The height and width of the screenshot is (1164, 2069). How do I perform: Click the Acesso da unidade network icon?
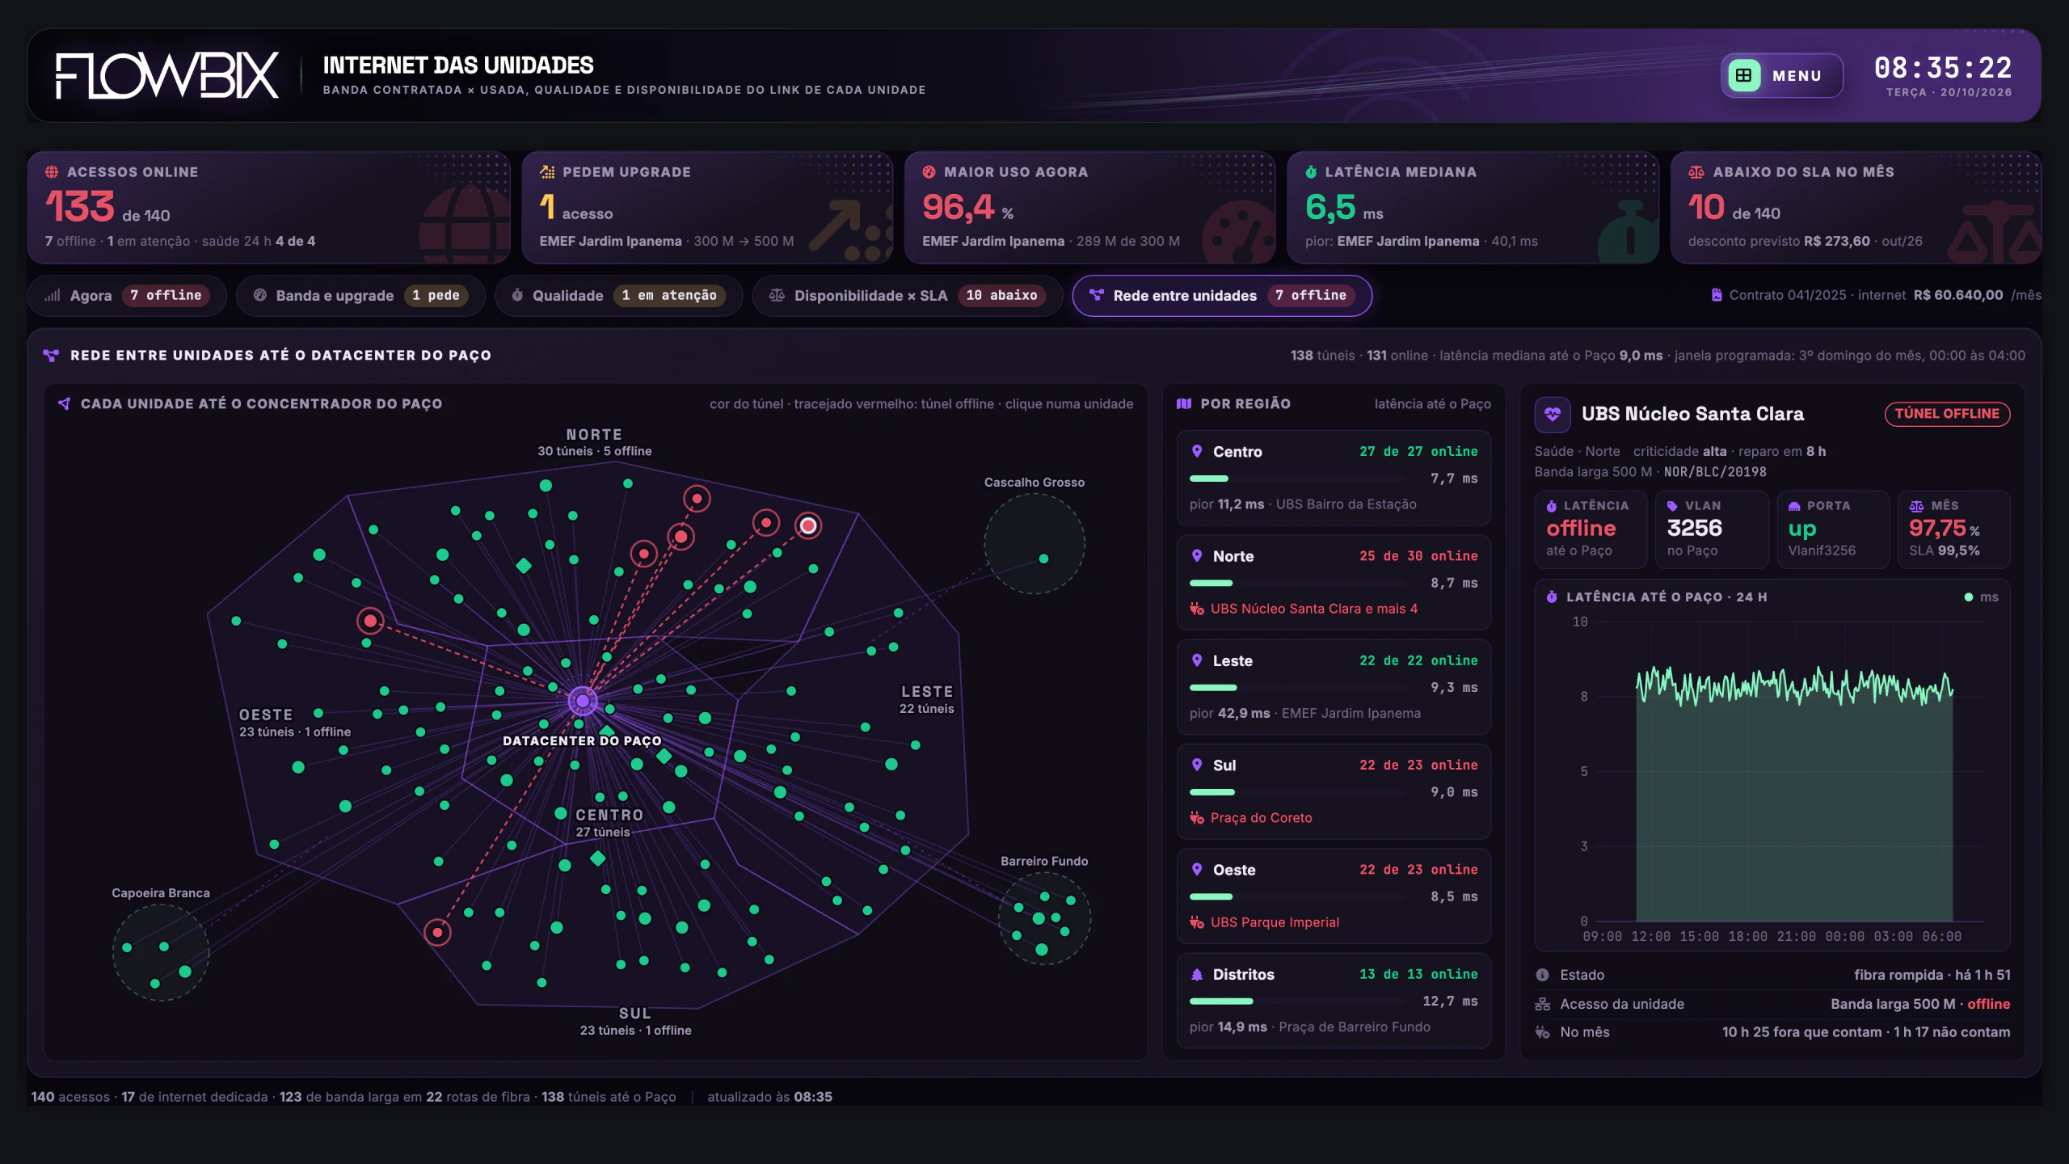point(1542,1004)
